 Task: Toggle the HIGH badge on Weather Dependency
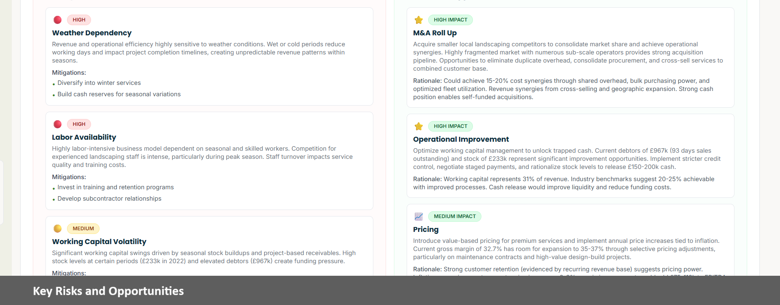79,19
